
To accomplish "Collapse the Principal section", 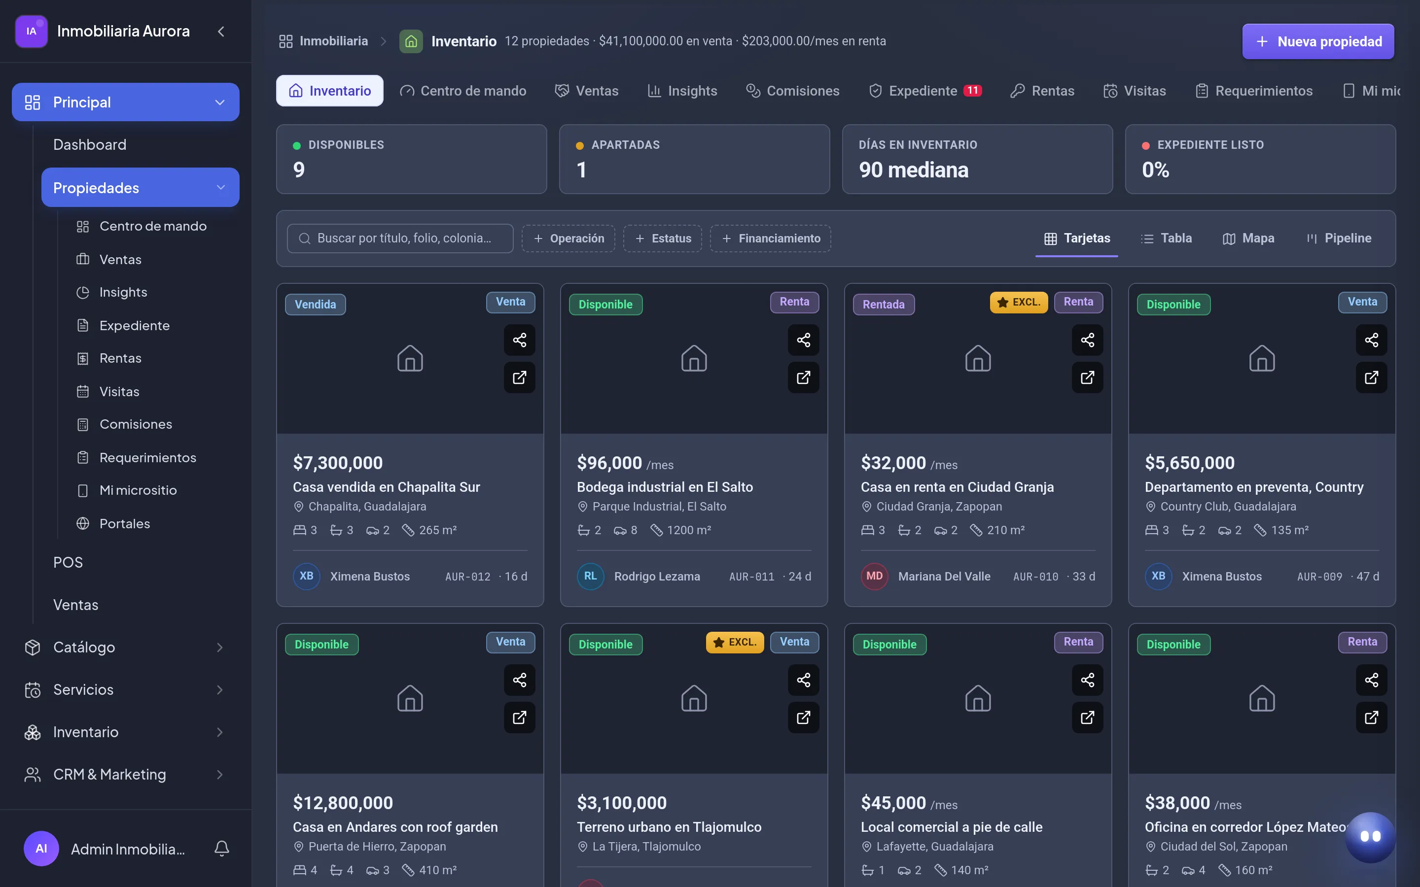I will [126, 102].
